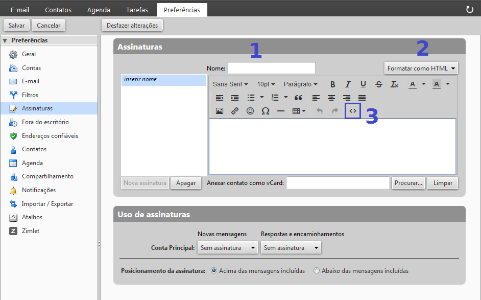Image resolution: width=481 pixels, height=300 pixels.
Task: Insert an image into signature
Action: (220, 111)
